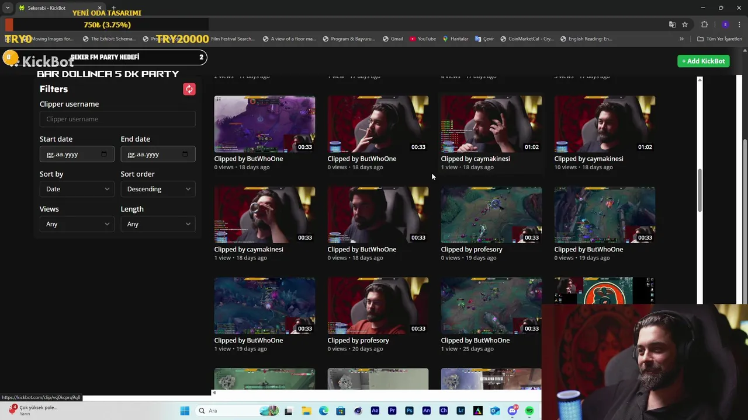Open the Sort order Descending dropdown
748x420 pixels.
coord(158,189)
